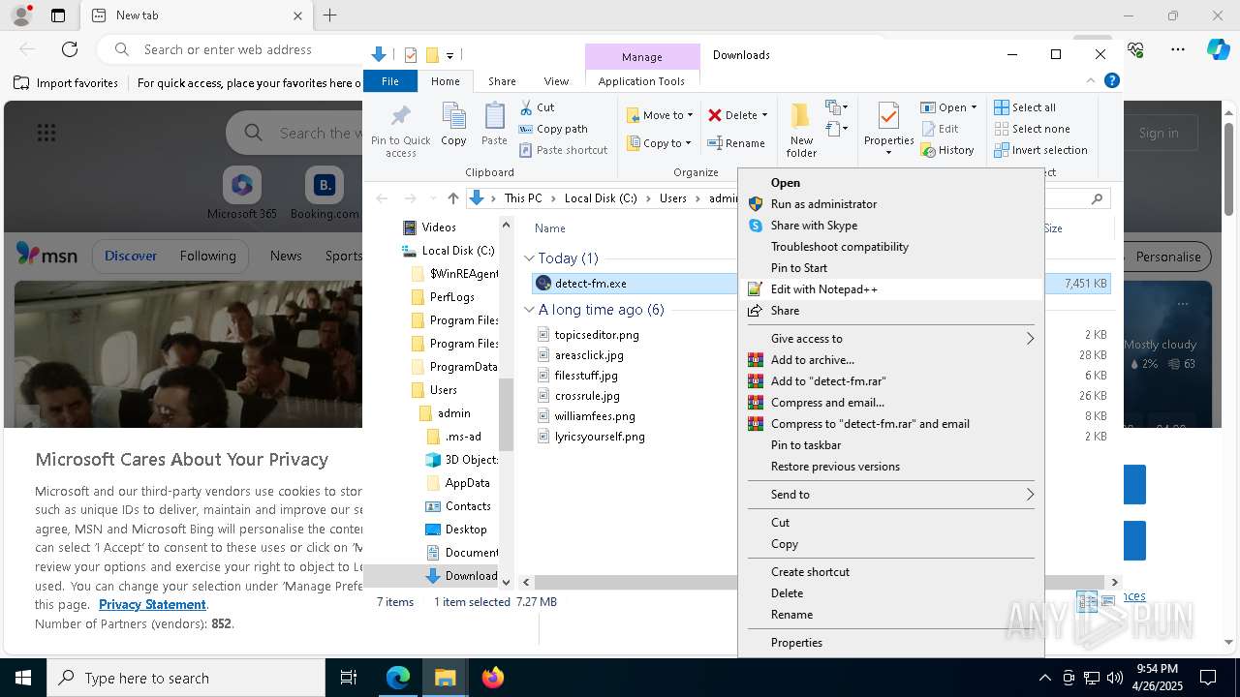Open the Application Tools tab
Viewport: 1240px width, 697px height.
pyautogui.click(x=641, y=81)
